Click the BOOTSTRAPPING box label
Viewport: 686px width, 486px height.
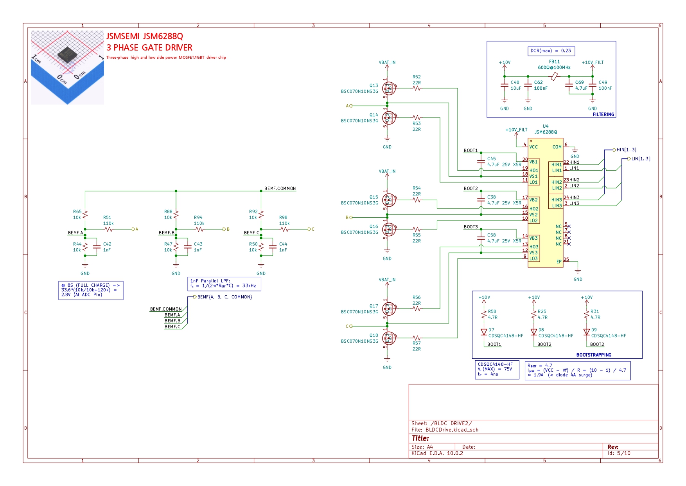(x=594, y=355)
